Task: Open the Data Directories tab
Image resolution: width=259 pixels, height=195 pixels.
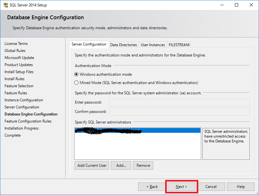Action: (x=123, y=45)
